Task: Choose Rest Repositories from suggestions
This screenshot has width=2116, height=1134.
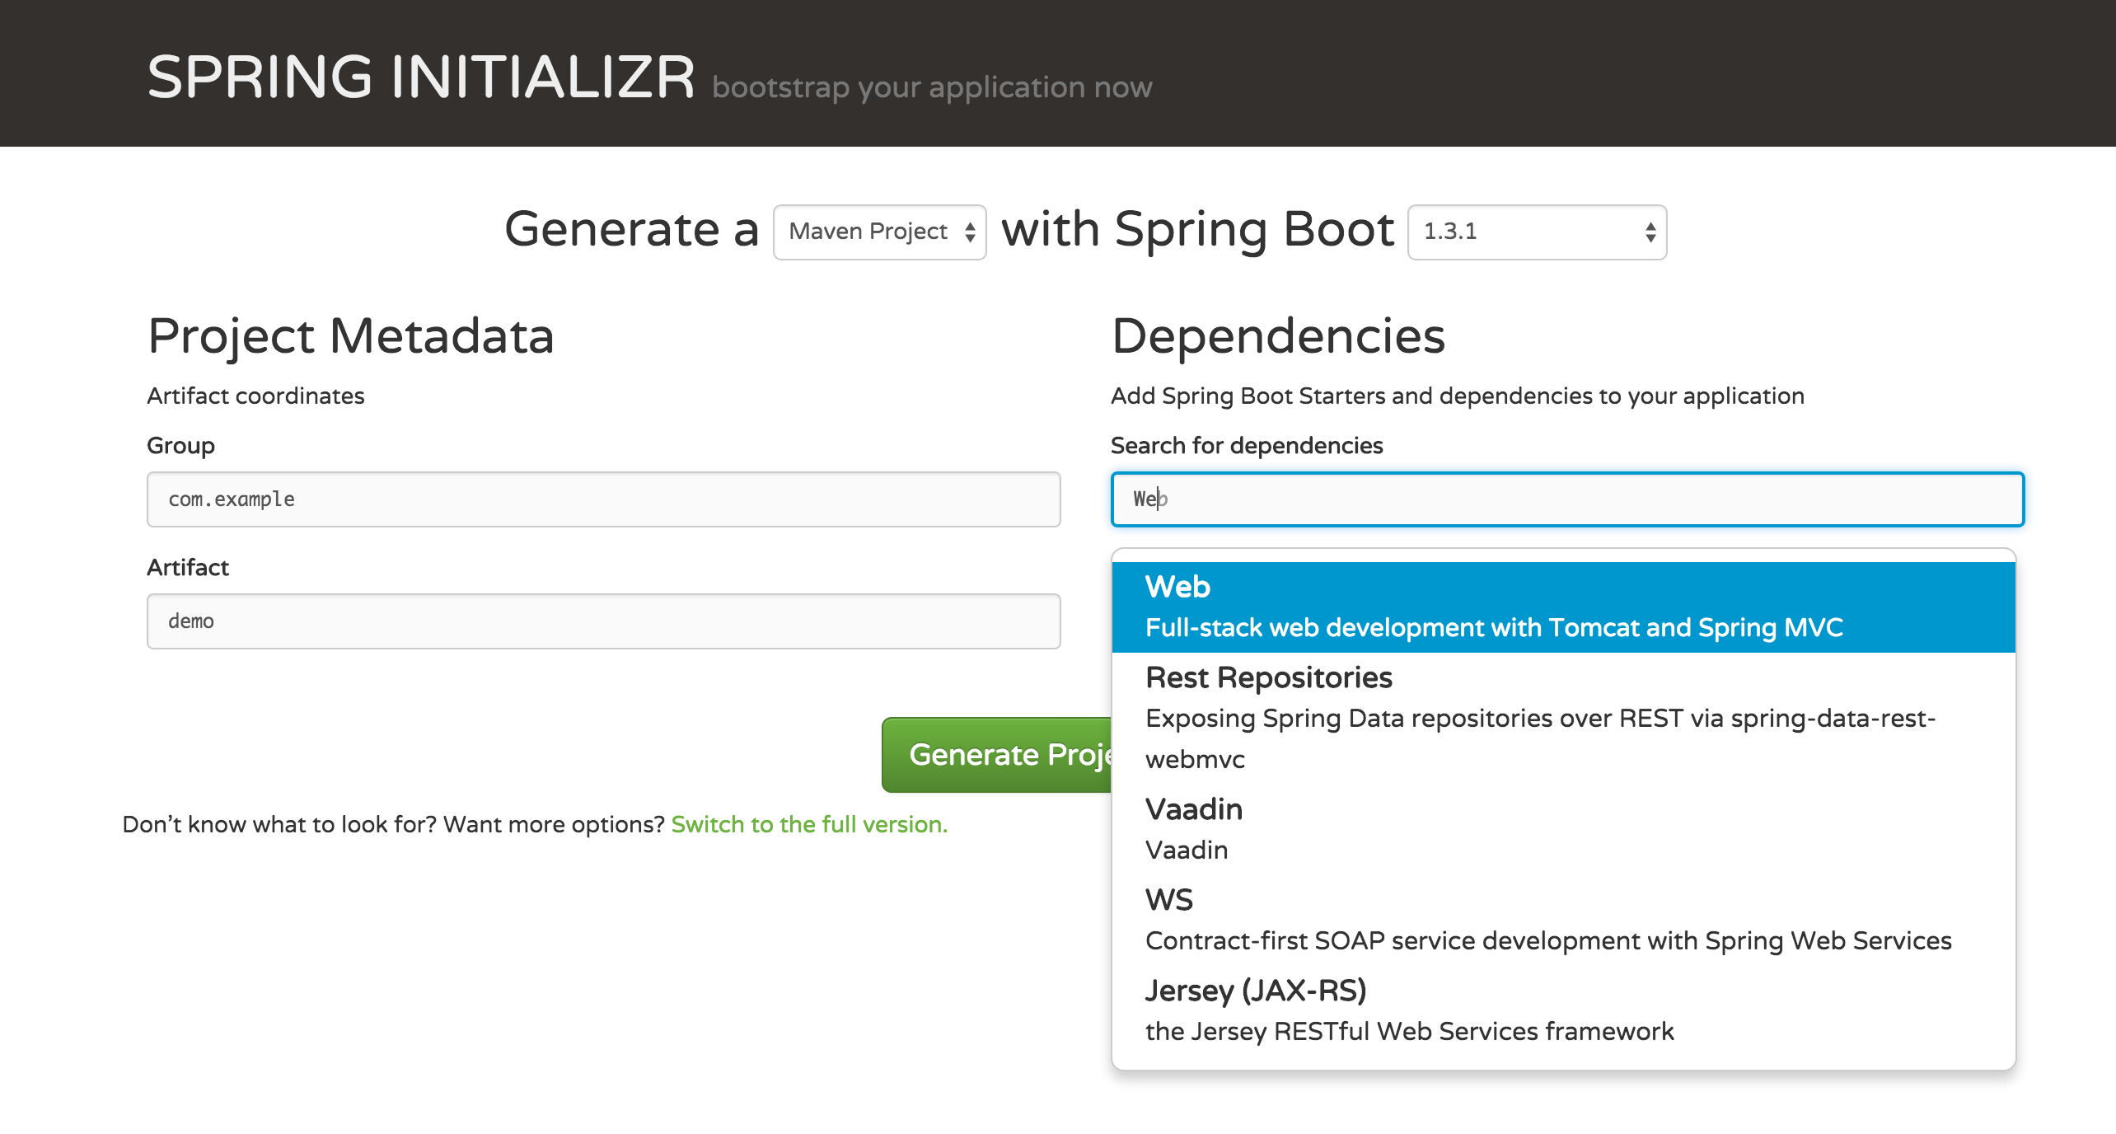Action: click(x=1268, y=677)
